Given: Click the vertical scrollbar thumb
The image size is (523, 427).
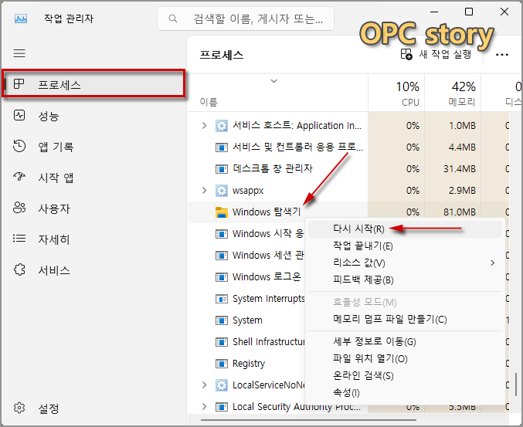Looking at the screenshot, I should (x=516, y=385).
